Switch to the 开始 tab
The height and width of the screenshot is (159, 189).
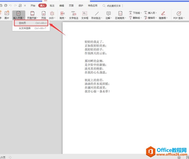tap(33, 6)
